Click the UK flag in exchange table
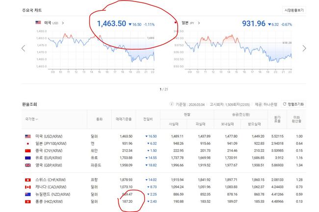The image size is (319, 212). 27,165
